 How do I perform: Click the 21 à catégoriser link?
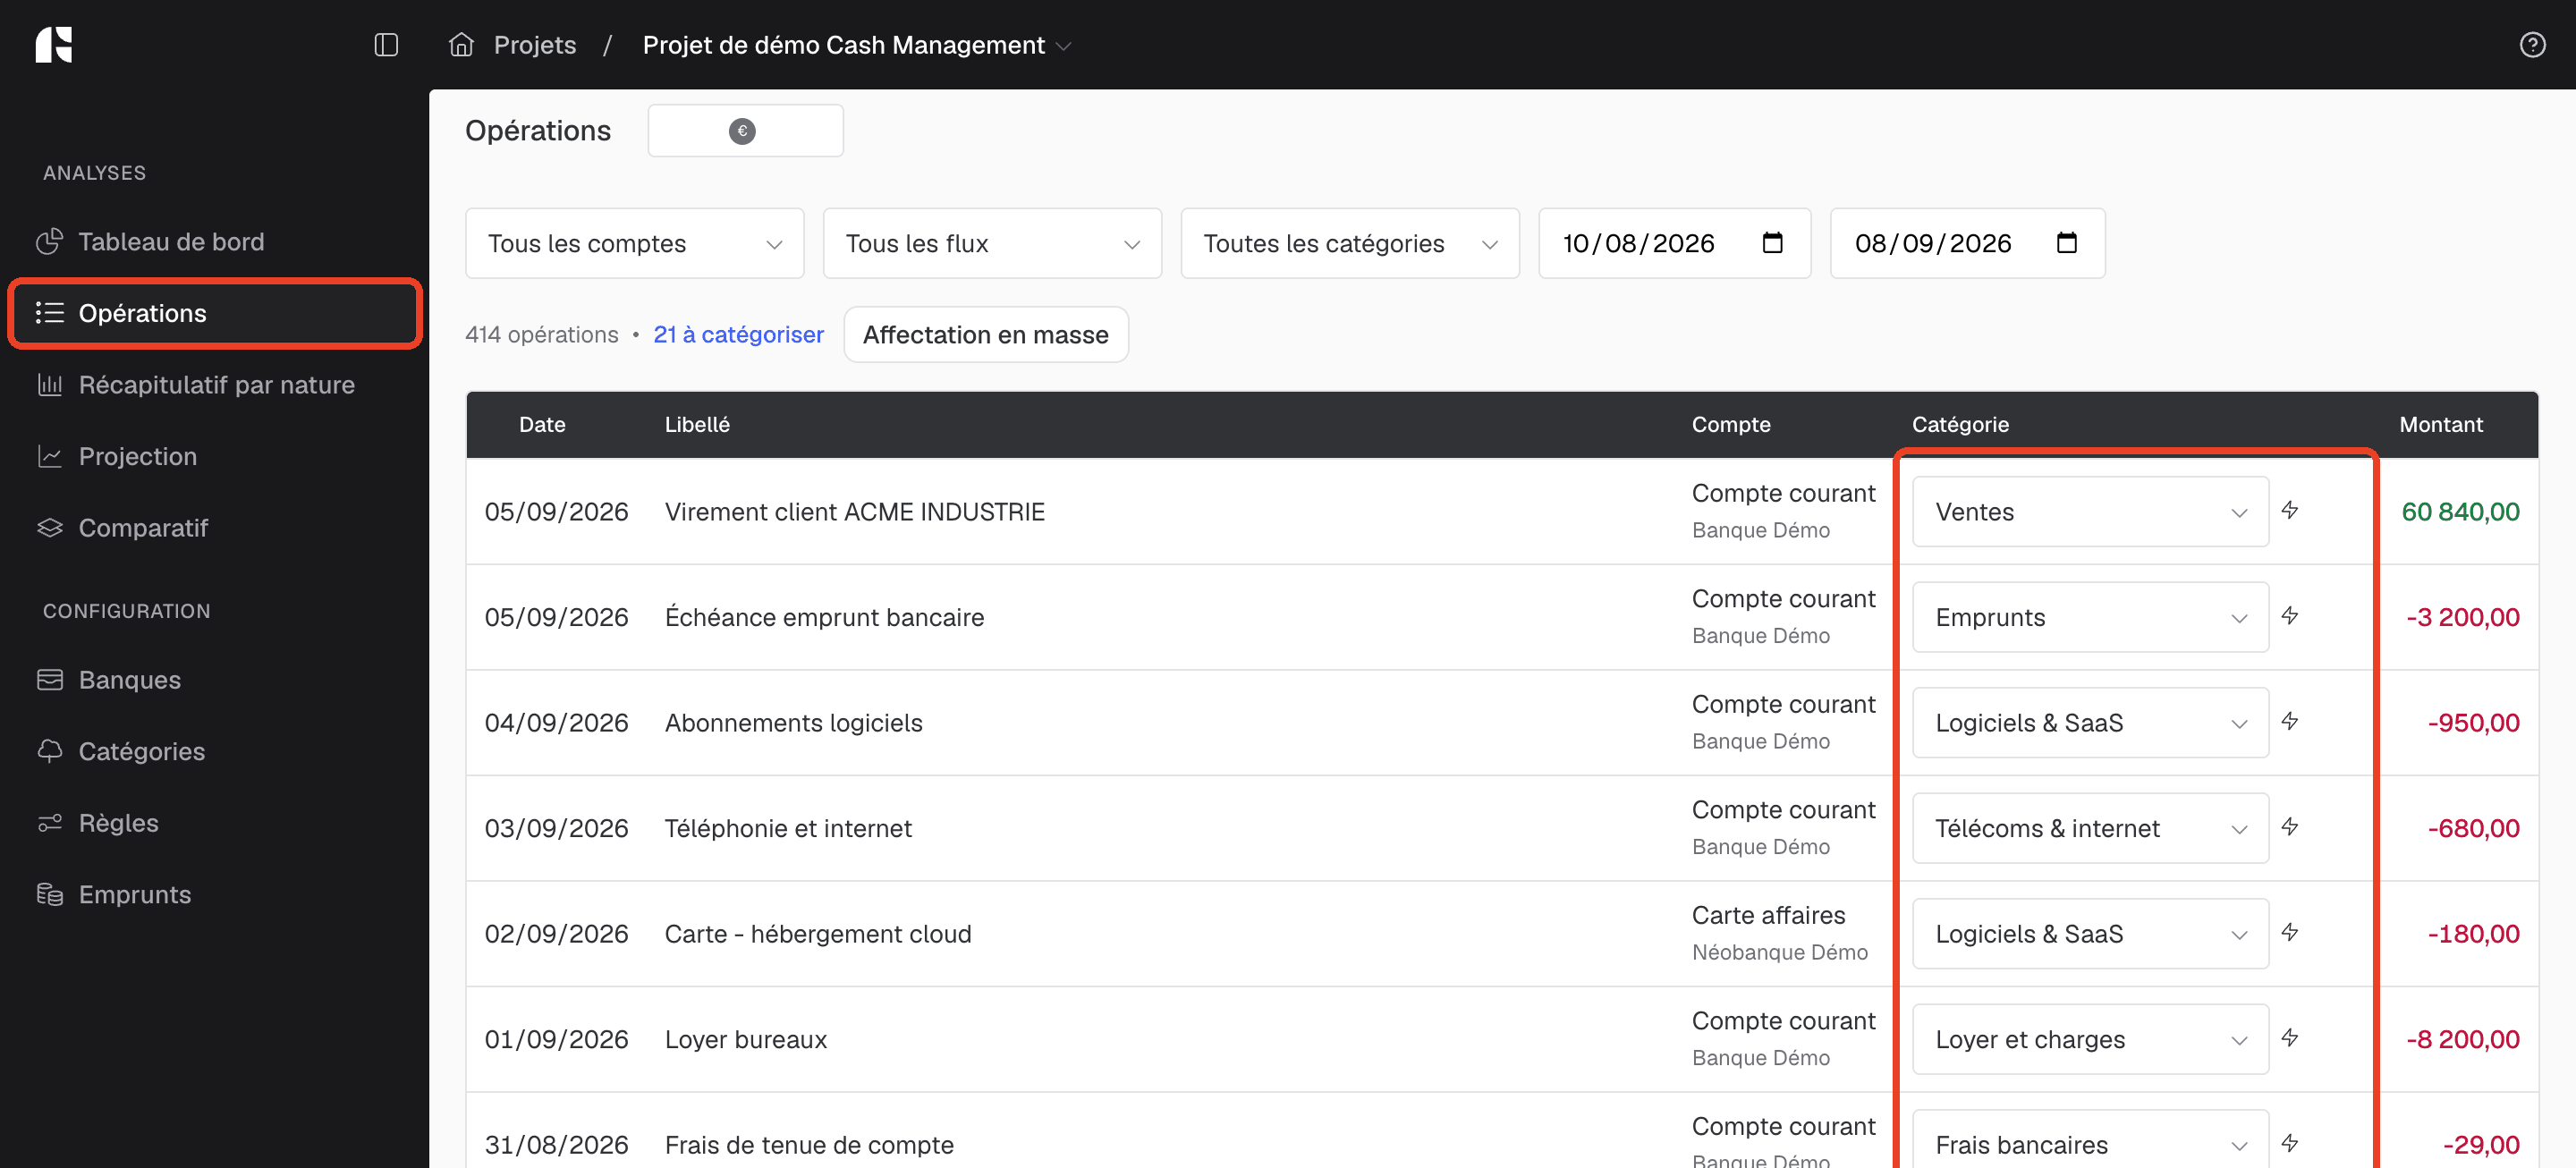(x=738, y=334)
